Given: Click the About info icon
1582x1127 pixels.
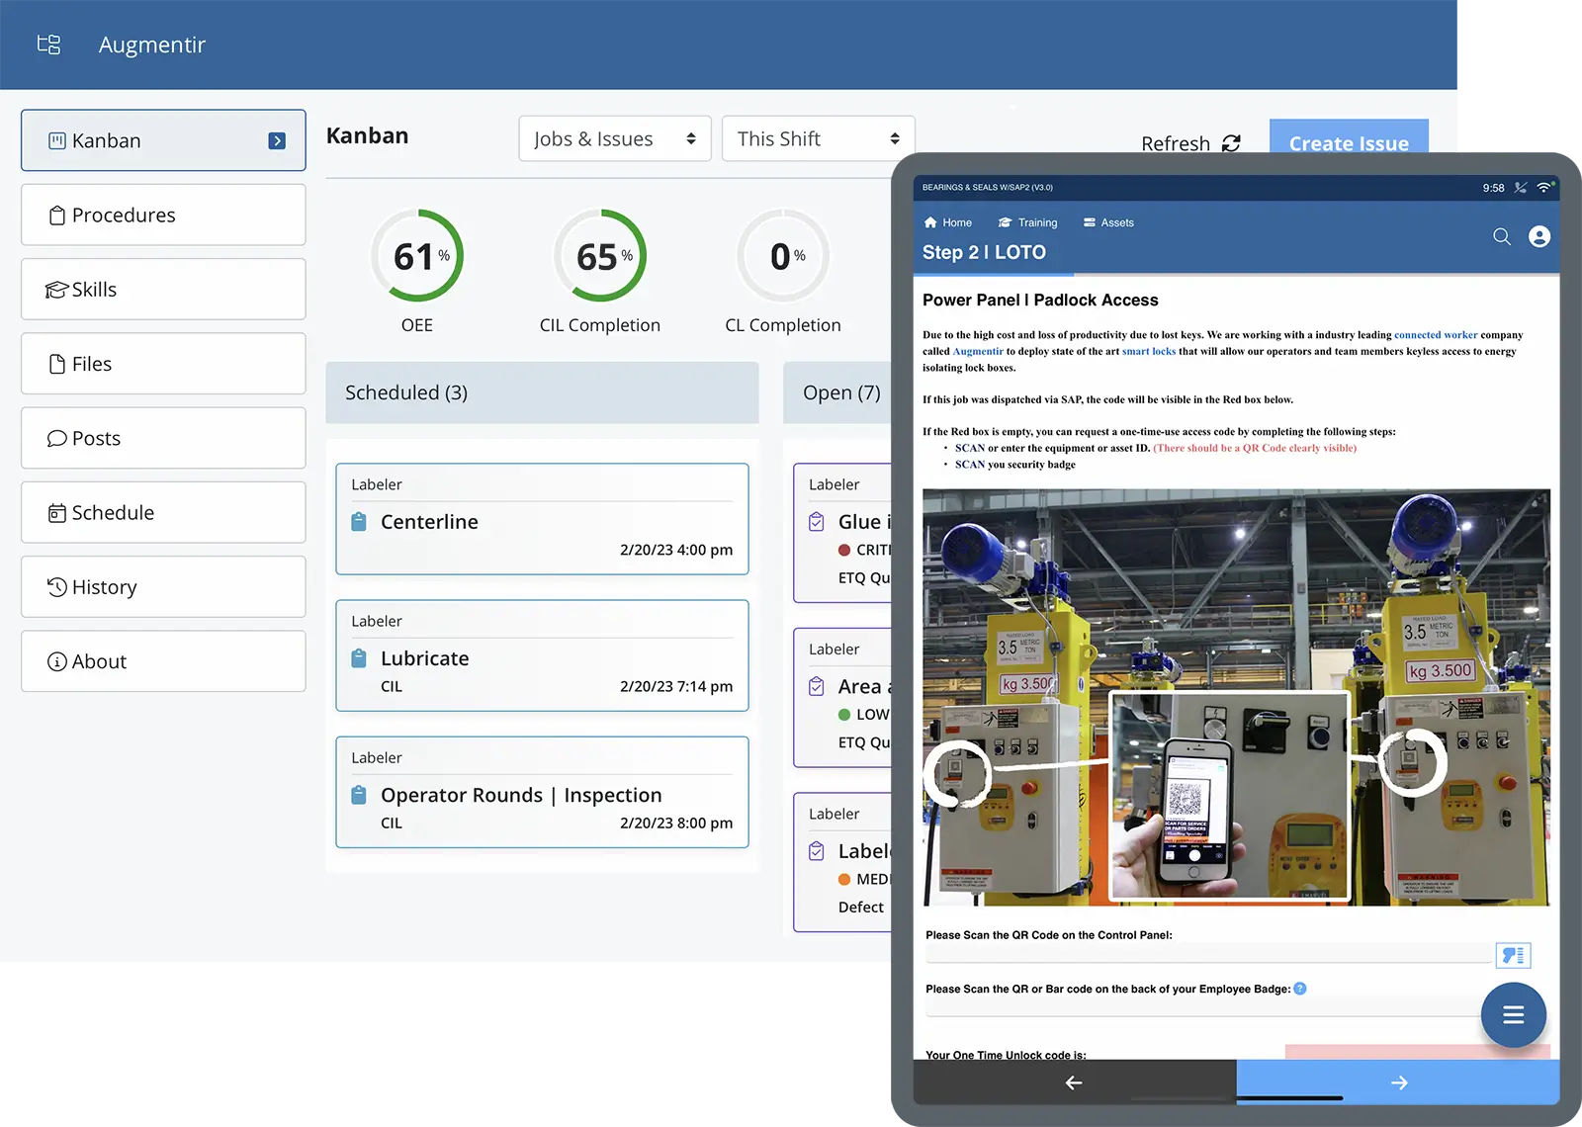Looking at the screenshot, I should tap(57, 661).
